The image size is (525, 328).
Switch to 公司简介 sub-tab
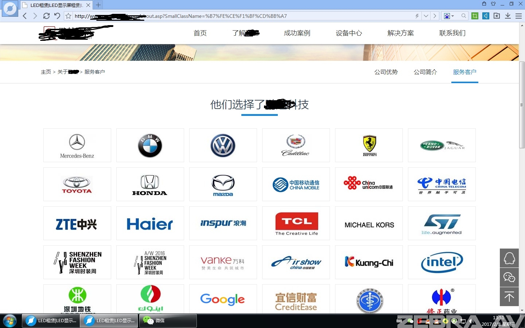[425, 72]
